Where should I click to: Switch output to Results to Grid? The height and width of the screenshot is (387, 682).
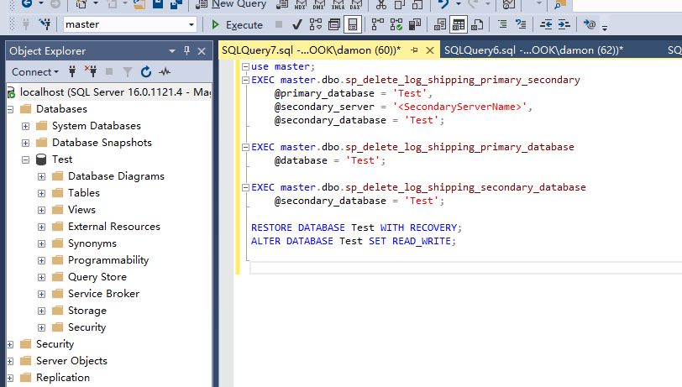459,25
